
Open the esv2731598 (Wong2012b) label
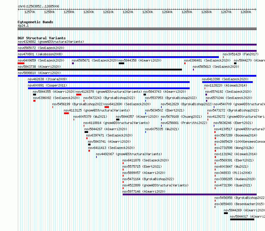tap(234, 148)
